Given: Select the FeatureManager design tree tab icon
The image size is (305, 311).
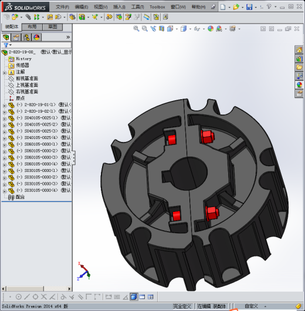Looking at the screenshot, I should tap(6, 38).
